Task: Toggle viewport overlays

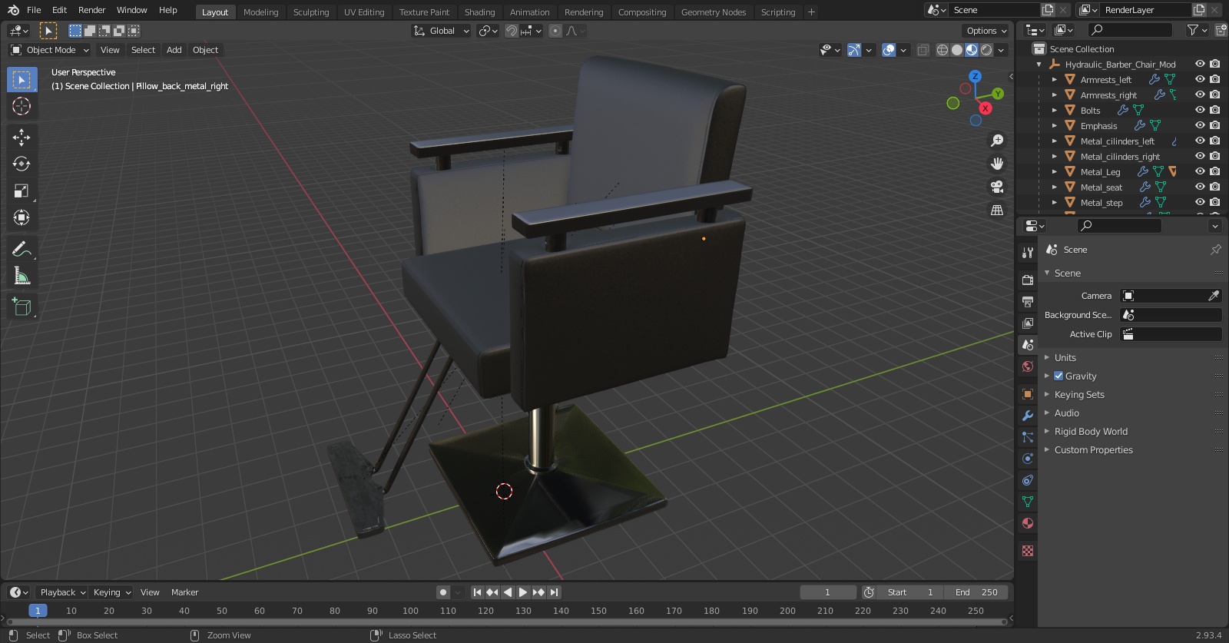Action: (x=889, y=50)
